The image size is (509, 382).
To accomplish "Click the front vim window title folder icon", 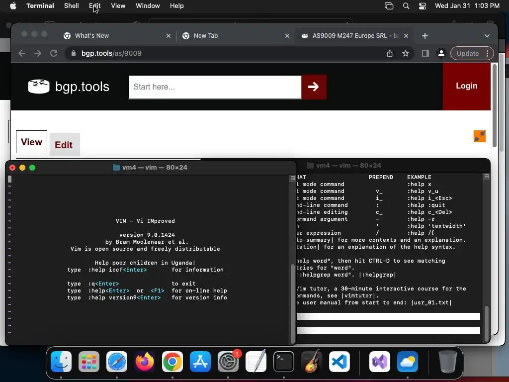I will [116, 167].
